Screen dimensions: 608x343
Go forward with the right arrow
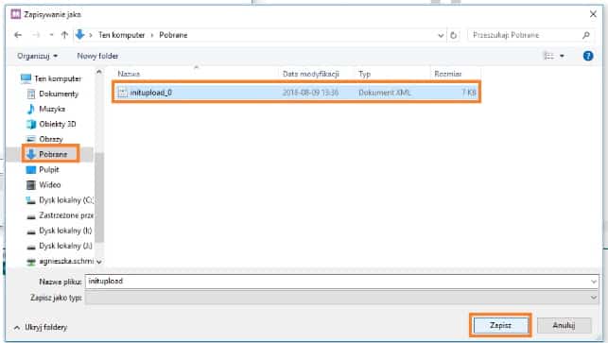coord(36,35)
